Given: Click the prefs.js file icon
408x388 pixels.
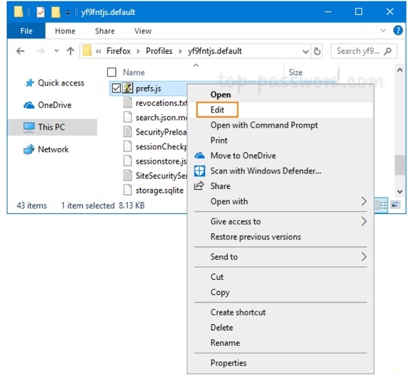Looking at the screenshot, I should (x=127, y=88).
